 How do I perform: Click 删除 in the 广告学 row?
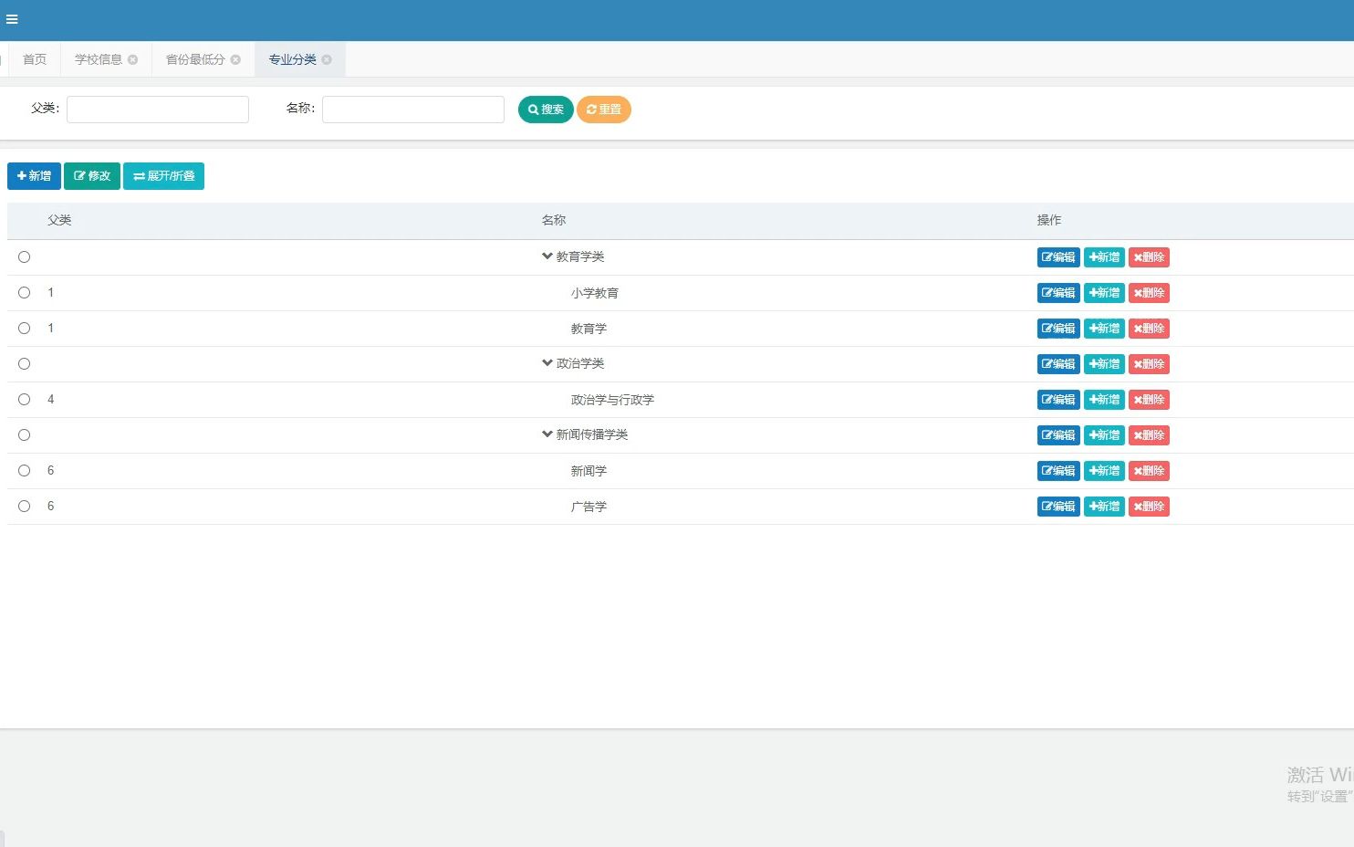(x=1149, y=507)
